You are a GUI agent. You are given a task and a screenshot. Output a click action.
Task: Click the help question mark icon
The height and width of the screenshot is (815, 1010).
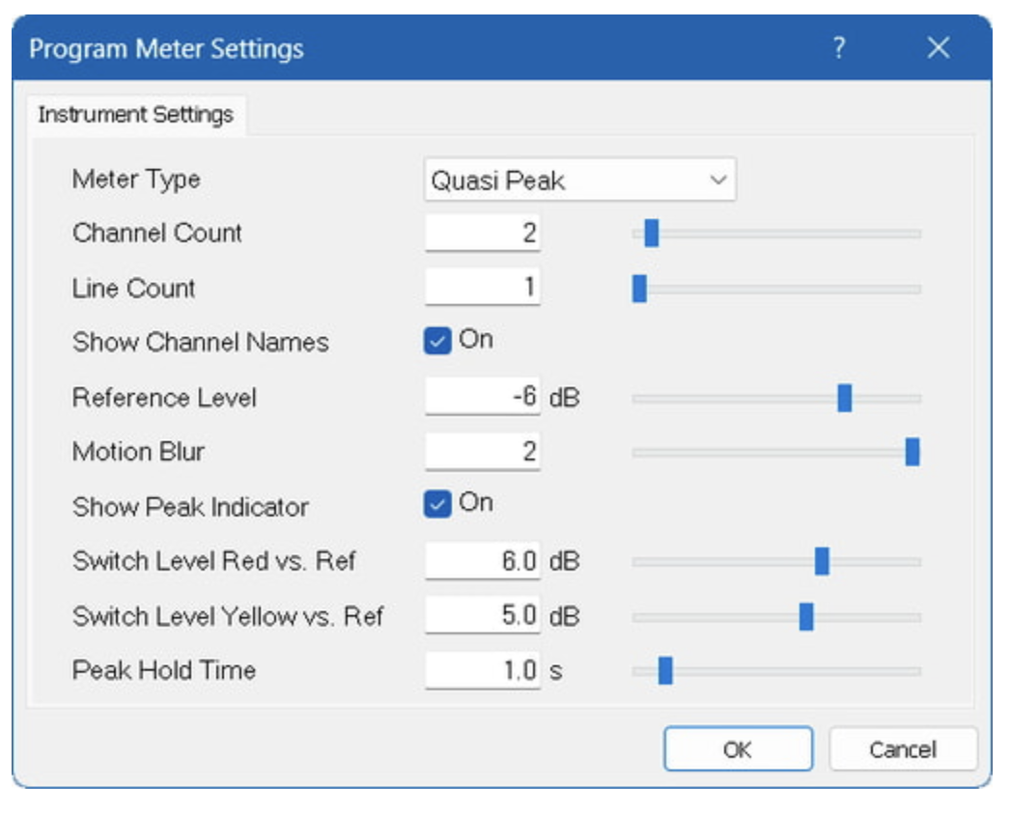[x=839, y=48]
